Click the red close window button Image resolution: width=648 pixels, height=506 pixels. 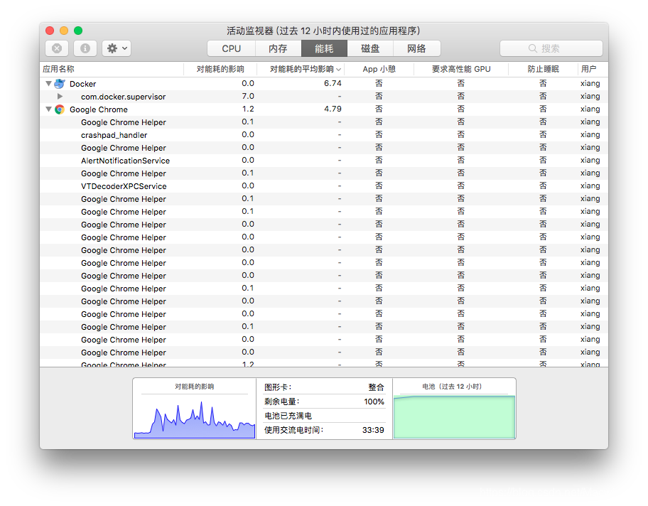tap(50, 31)
